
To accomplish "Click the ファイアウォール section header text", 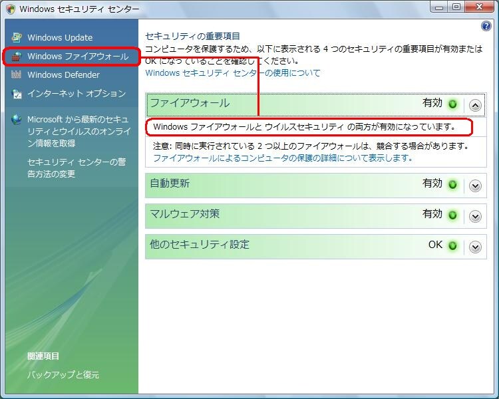I will pos(190,103).
